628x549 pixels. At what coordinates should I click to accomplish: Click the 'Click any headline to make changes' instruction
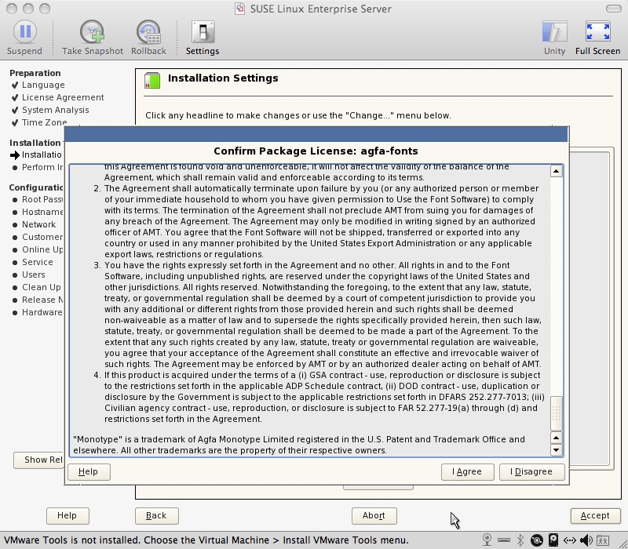tap(298, 115)
